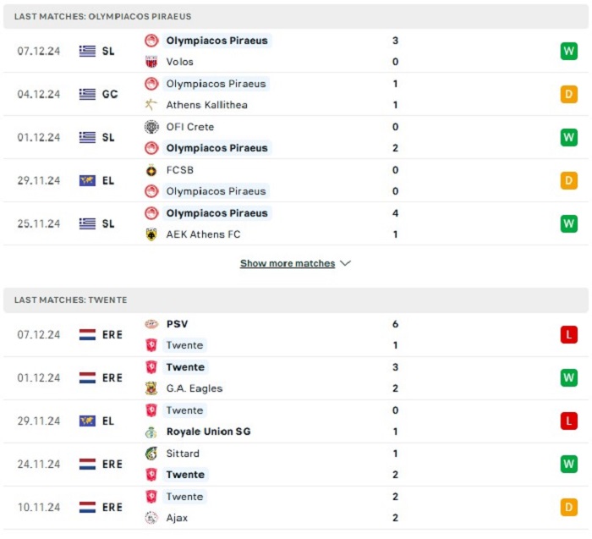Click the Ajax club logo

pyautogui.click(x=151, y=518)
